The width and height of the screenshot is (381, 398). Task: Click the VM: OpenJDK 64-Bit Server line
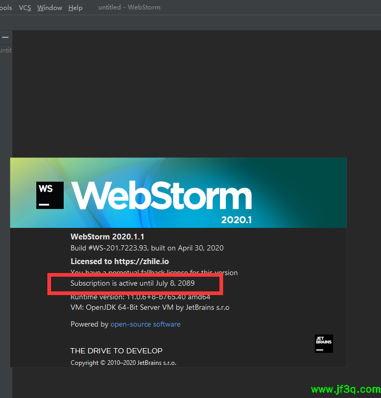(x=150, y=307)
